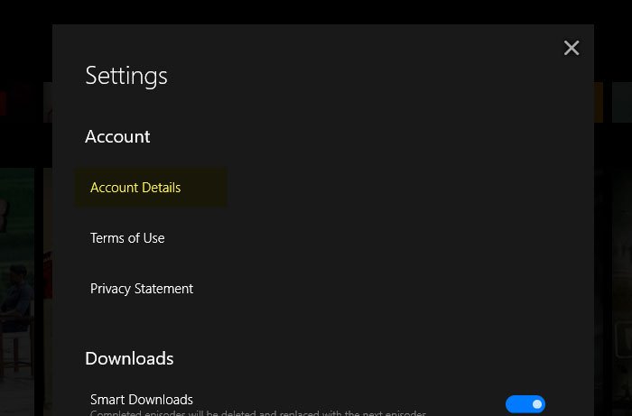Disable the Smart Downloads toggle
The height and width of the screenshot is (416, 632).
pyautogui.click(x=525, y=404)
